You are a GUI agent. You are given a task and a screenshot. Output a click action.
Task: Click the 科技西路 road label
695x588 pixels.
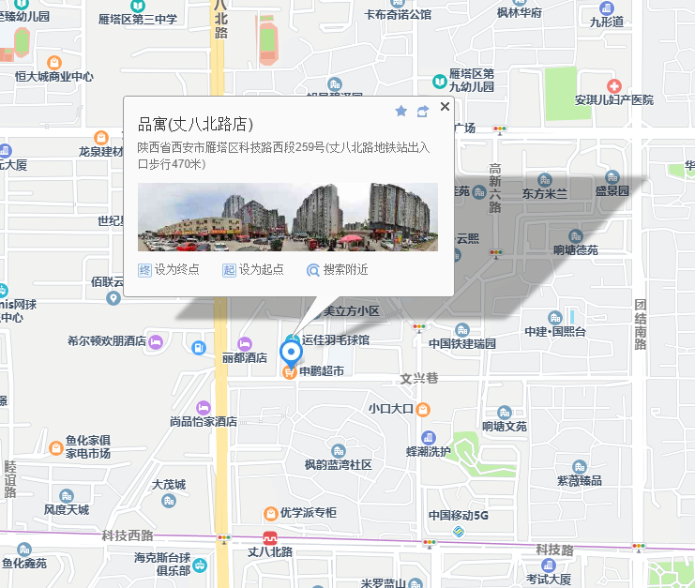[128, 535]
